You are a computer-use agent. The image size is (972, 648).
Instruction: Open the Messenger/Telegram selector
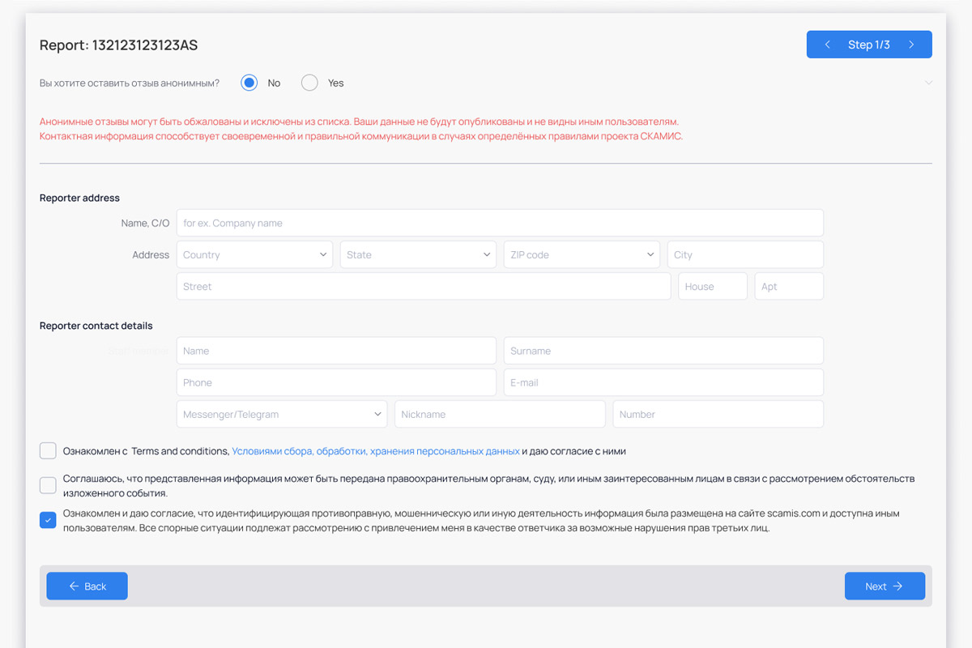(281, 414)
